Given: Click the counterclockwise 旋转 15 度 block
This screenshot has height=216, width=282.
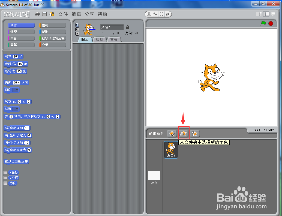Looking at the screenshot, I should [16, 71].
